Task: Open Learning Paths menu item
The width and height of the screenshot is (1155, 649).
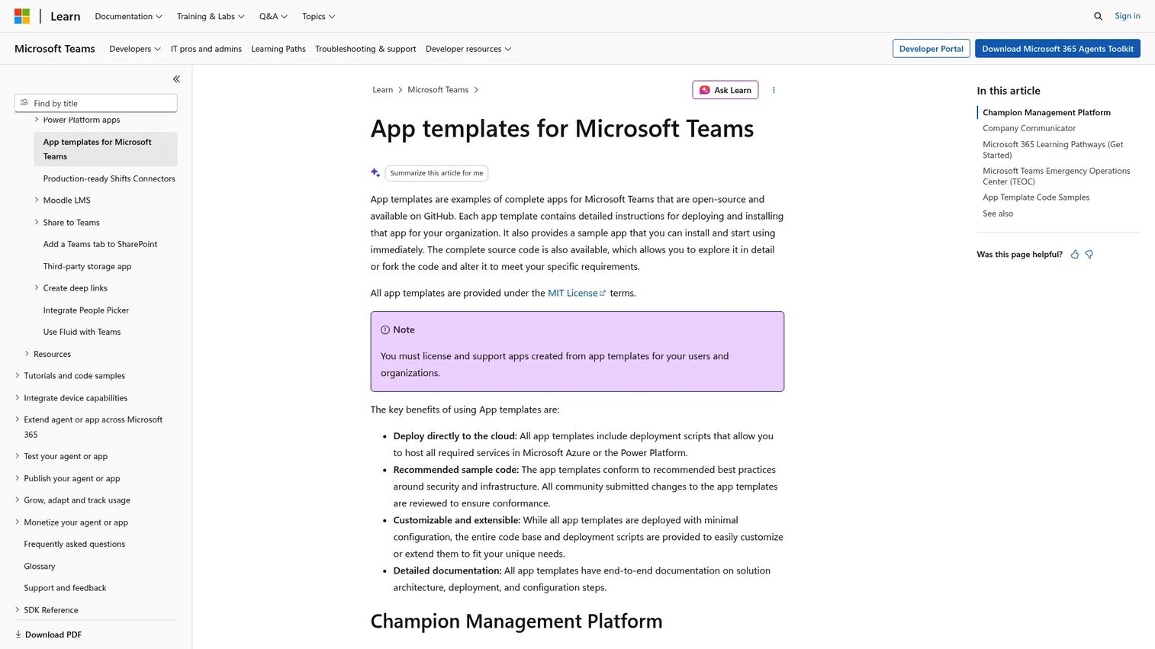Action: [x=278, y=49]
